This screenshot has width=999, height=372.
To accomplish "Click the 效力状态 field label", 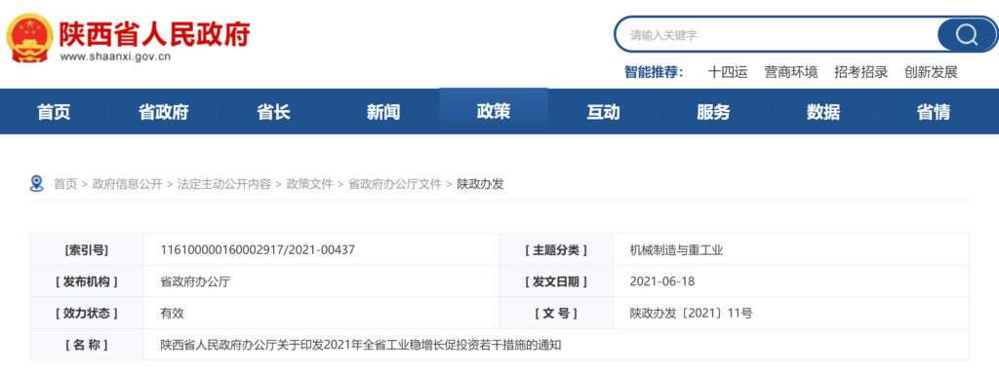I will tap(87, 314).
